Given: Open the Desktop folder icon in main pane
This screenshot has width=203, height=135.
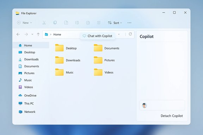Looking at the screenshot, I should point(59,48).
